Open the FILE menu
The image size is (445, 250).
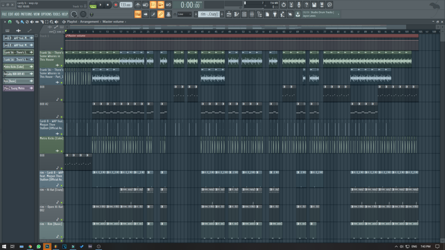(4, 14)
